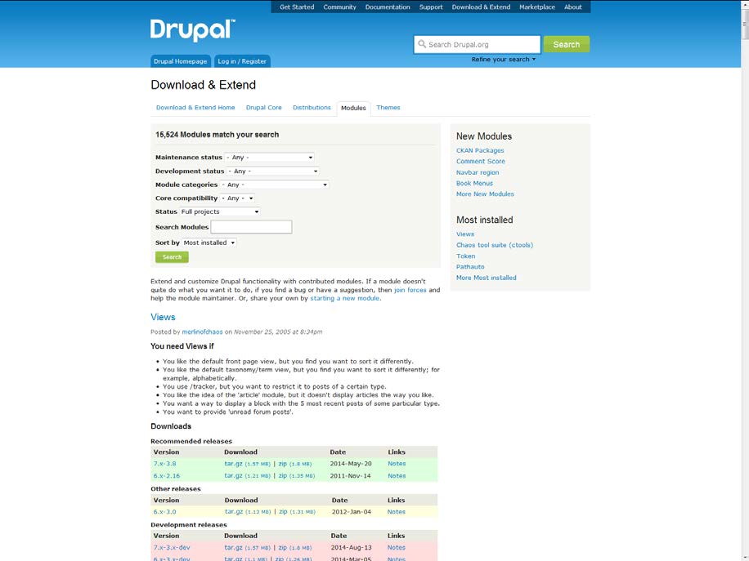Click the green Search button in the header
Viewport: 749px width, 561px height.
pyautogui.click(x=566, y=44)
